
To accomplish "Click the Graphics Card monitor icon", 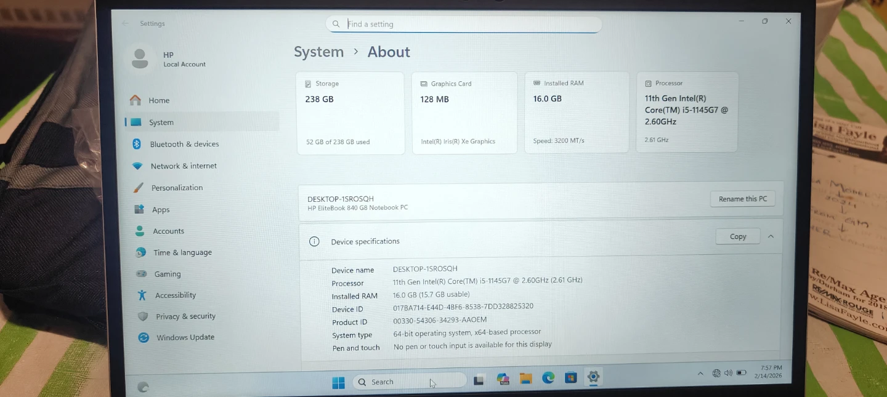I will click(x=424, y=84).
